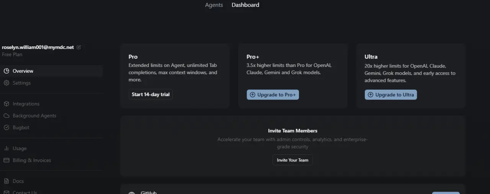Click the Integrations cube icon
This screenshot has width=490, height=194.
[6, 104]
